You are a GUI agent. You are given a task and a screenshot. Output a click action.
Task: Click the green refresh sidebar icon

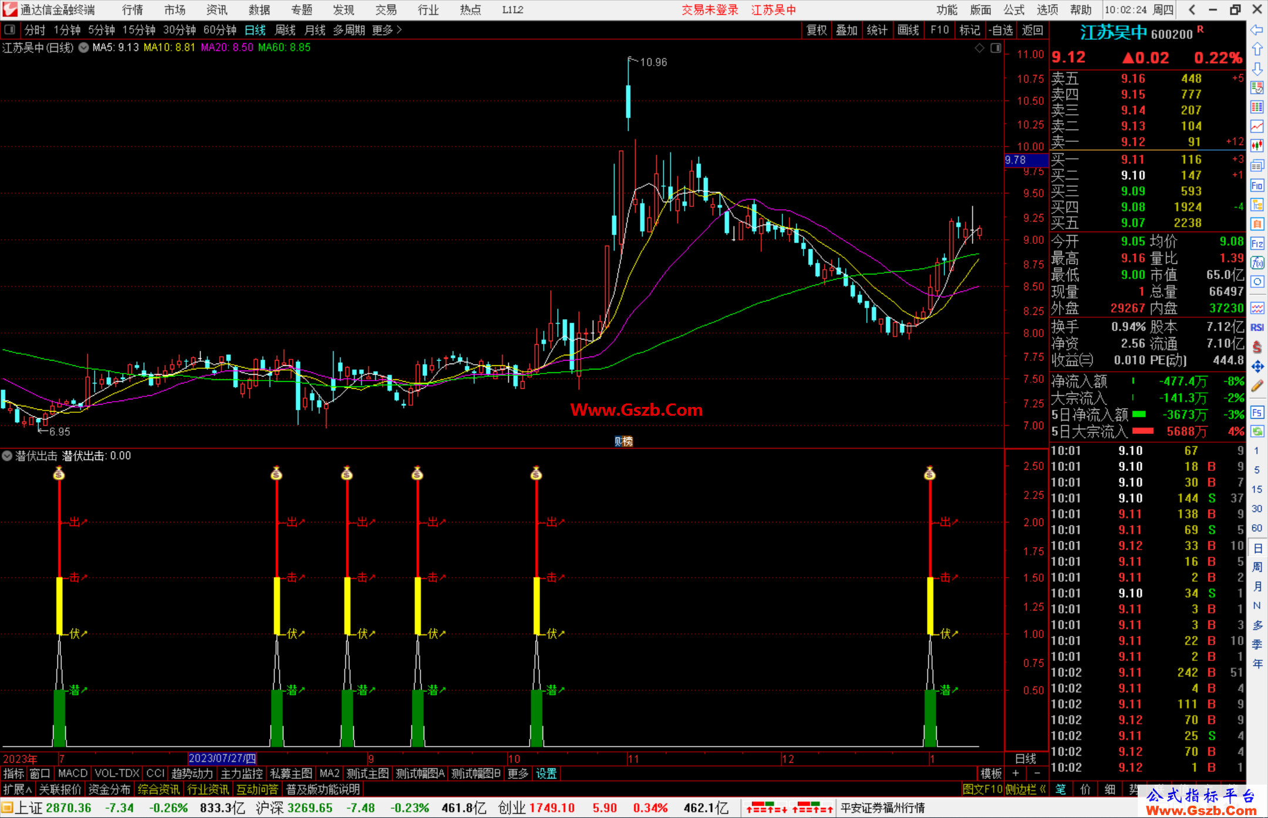tap(1257, 432)
